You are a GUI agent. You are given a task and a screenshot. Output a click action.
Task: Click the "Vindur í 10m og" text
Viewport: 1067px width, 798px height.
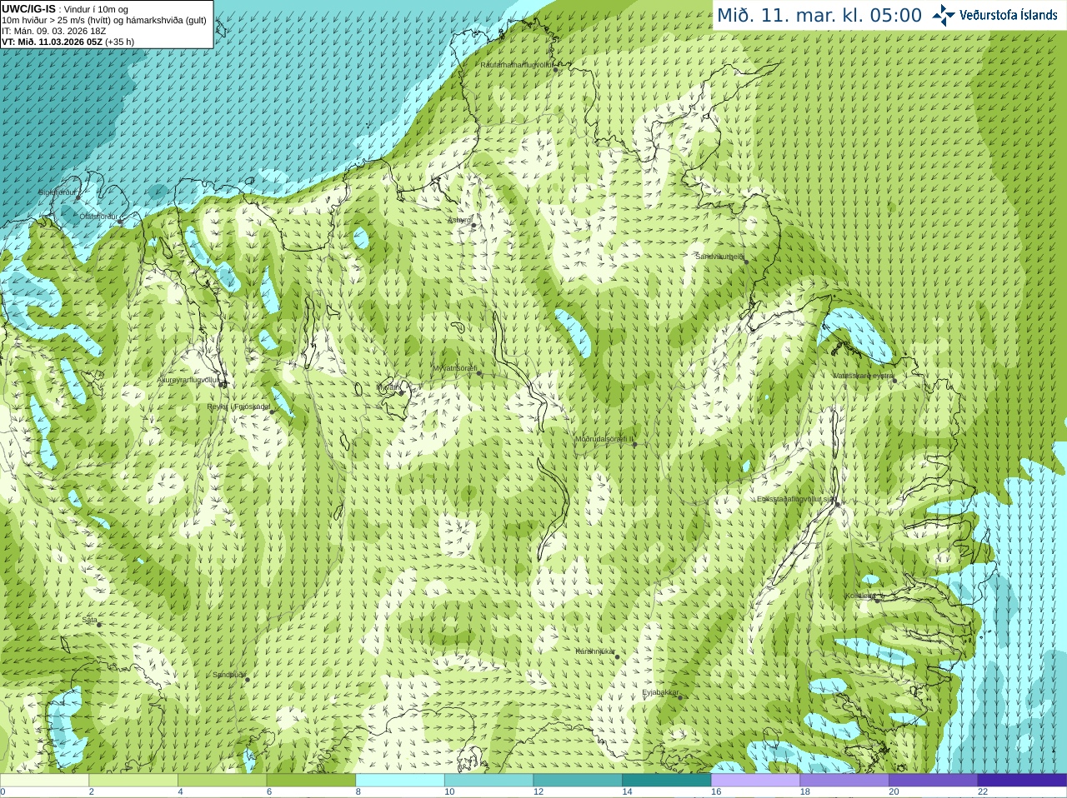point(96,9)
